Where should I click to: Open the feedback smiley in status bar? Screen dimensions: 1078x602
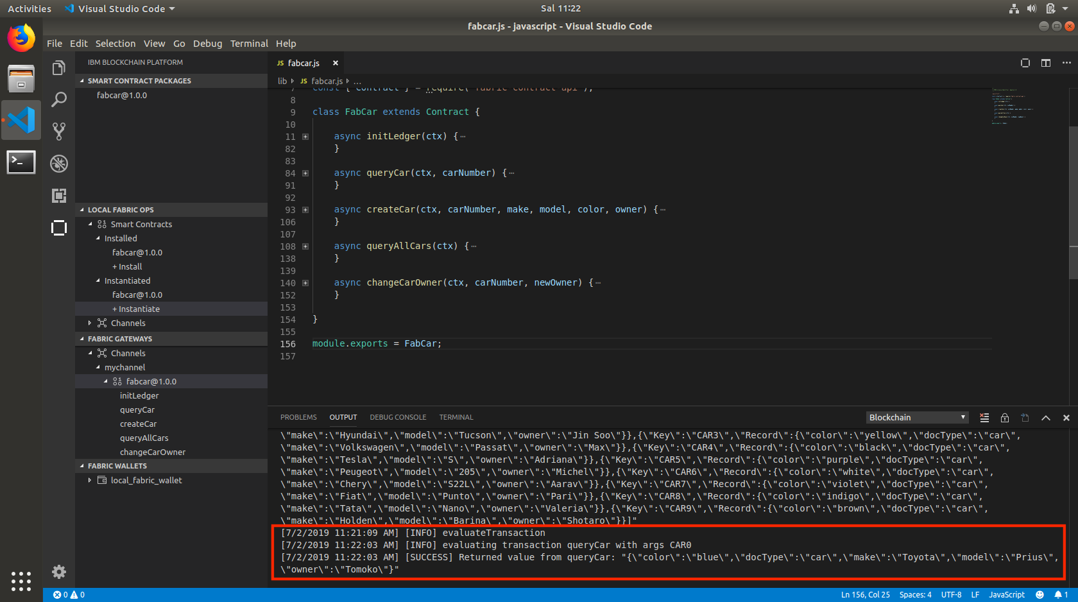(x=1039, y=595)
